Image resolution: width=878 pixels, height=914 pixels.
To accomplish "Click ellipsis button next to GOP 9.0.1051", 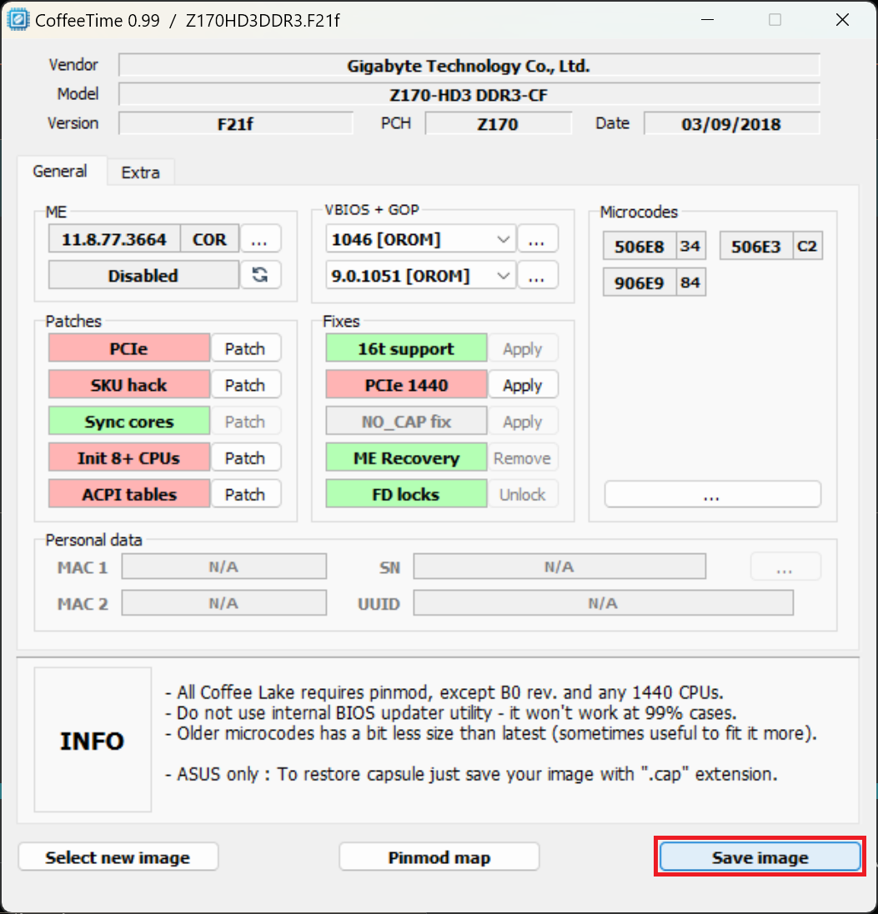I will 537,275.
